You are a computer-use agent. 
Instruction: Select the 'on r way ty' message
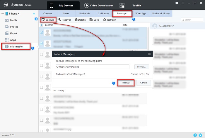tap(59, 91)
